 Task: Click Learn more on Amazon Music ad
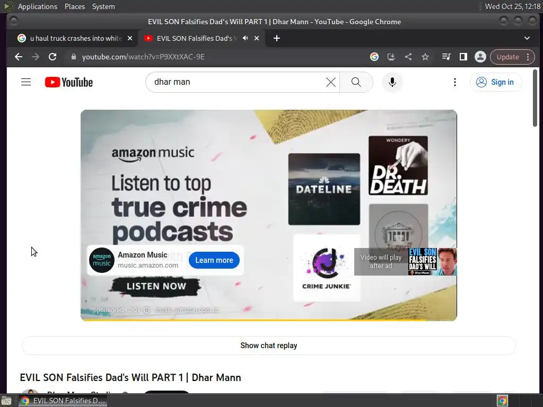(214, 260)
